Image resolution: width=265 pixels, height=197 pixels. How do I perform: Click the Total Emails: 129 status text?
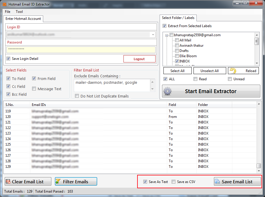tap(18, 191)
